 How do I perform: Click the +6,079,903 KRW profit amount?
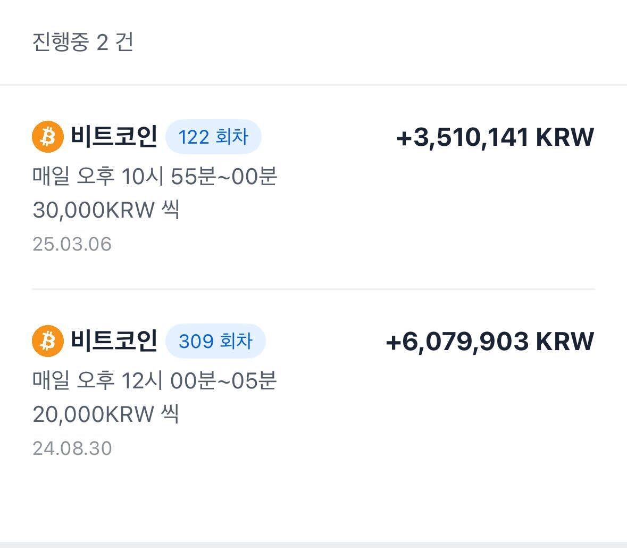pyautogui.click(x=489, y=342)
